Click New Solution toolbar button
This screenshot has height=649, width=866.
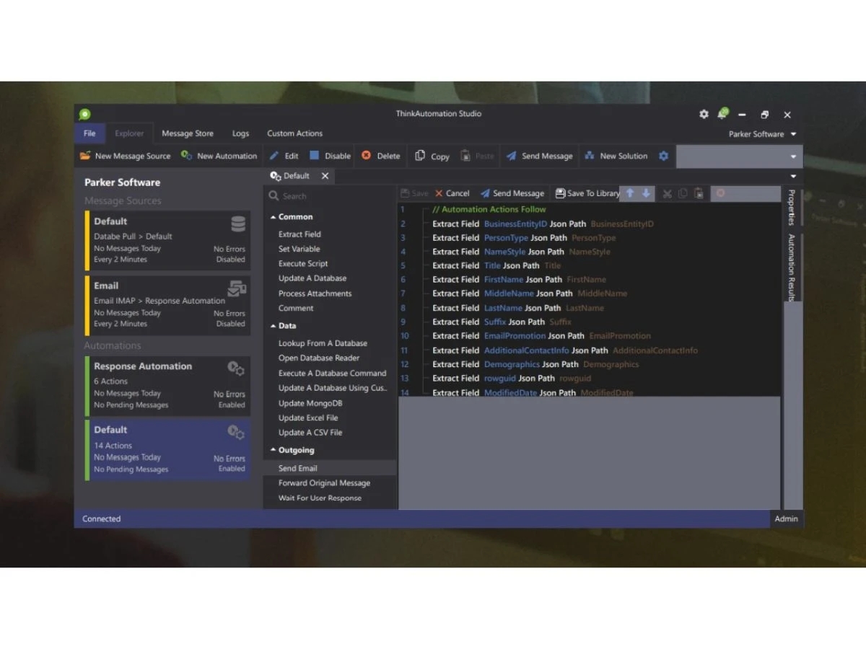(x=616, y=156)
